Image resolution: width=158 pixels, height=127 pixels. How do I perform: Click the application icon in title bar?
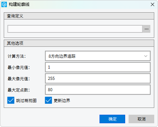coord(4,4)
